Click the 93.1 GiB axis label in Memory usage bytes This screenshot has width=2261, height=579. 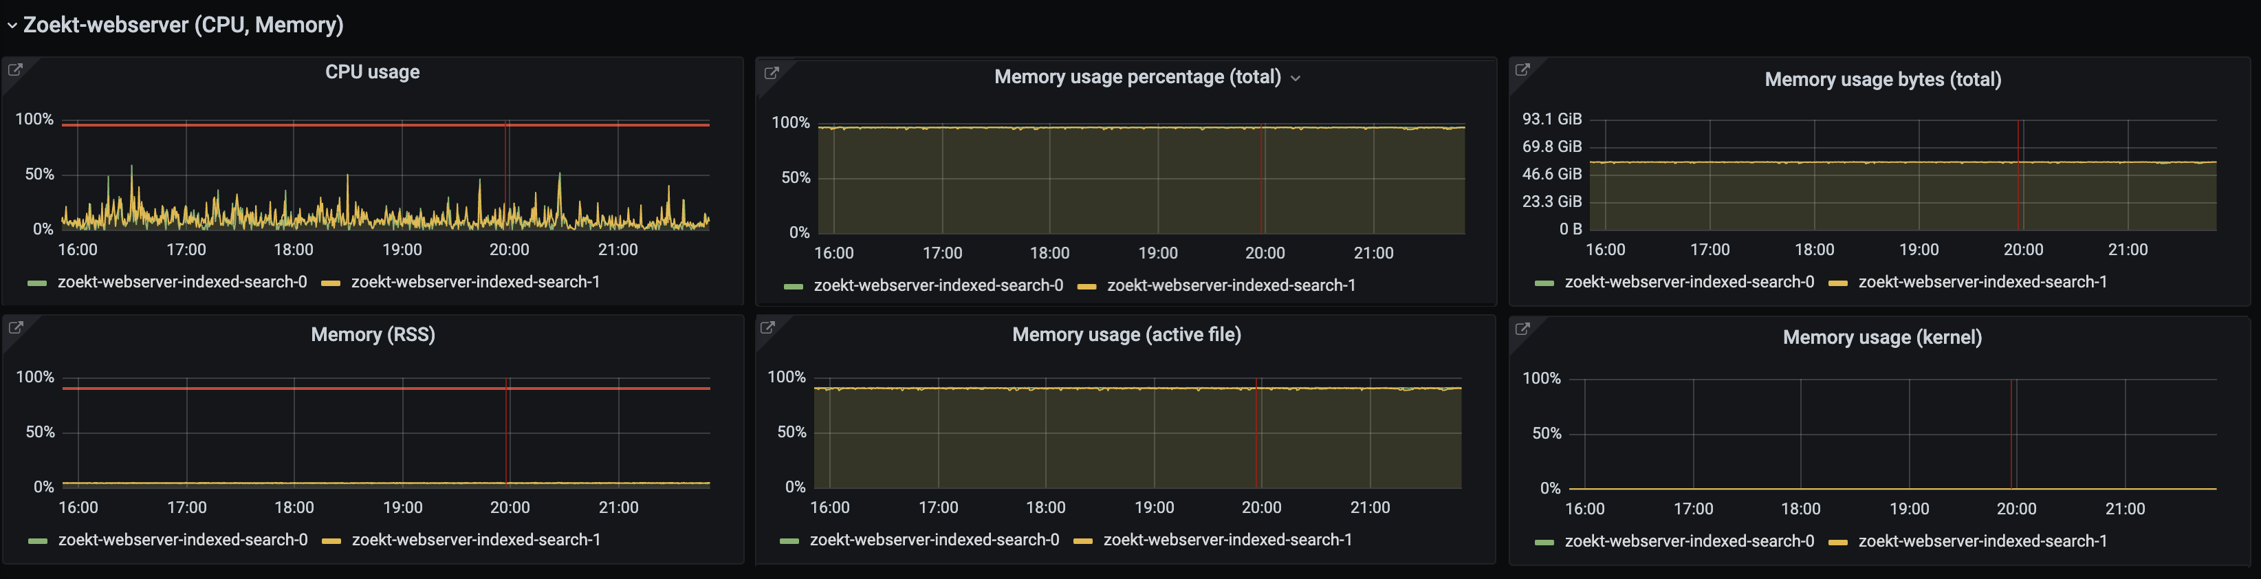[x=1552, y=118]
